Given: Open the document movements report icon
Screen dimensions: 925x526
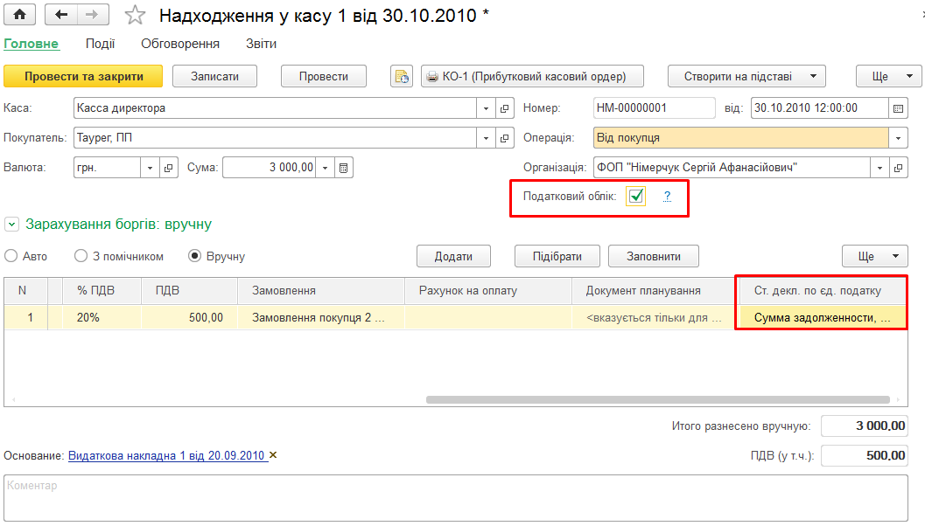Looking at the screenshot, I should [x=402, y=77].
